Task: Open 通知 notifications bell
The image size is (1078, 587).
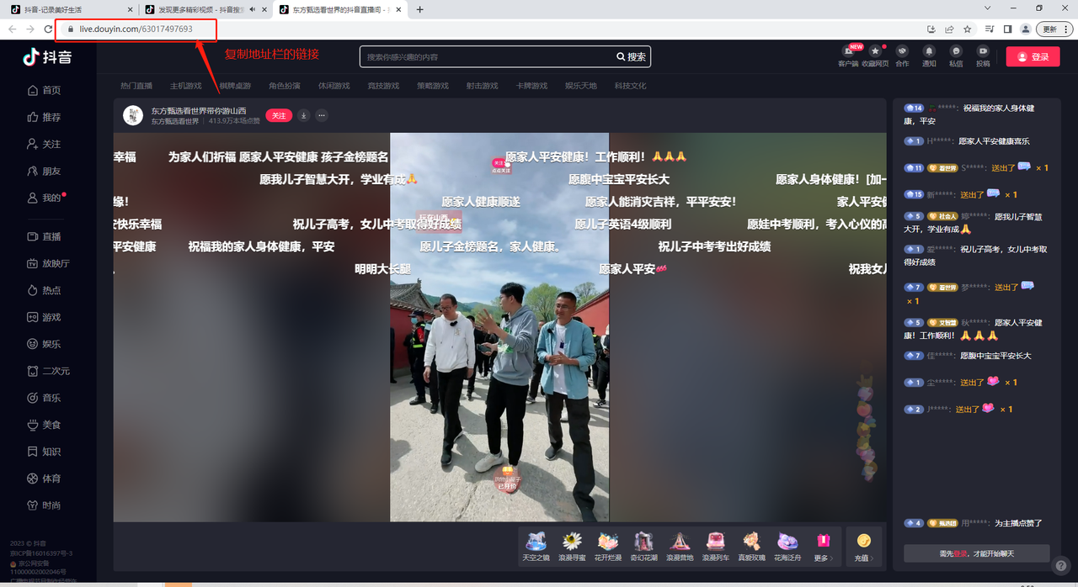Action: pyautogui.click(x=929, y=56)
